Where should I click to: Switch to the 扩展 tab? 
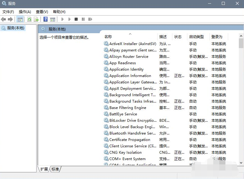point(44,169)
